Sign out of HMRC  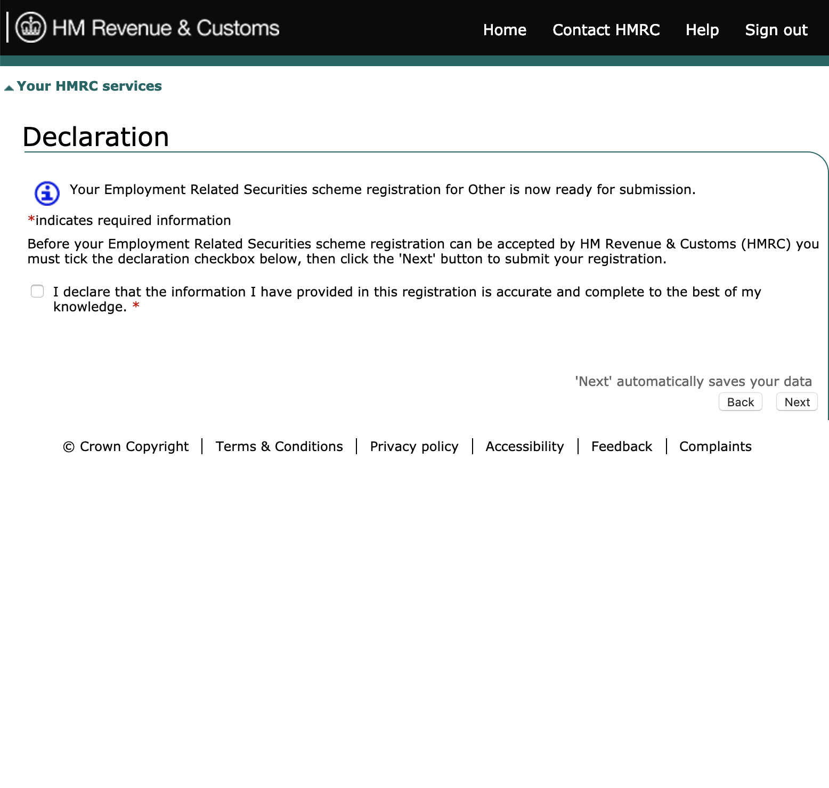coord(776,30)
